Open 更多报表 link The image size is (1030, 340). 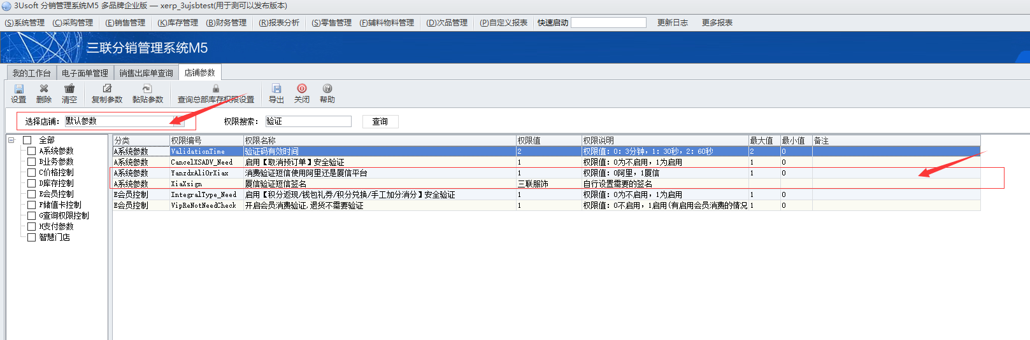[x=717, y=23]
